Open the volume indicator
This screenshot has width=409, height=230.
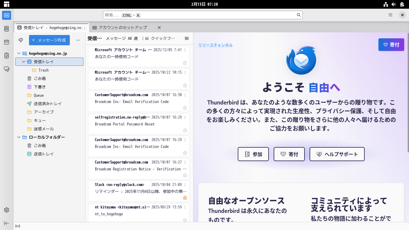pos(394,4)
